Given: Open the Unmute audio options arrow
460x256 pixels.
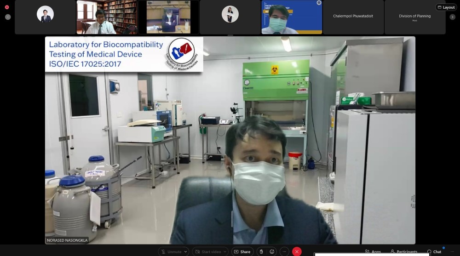Looking at the screenshot, I should (186, 252).
